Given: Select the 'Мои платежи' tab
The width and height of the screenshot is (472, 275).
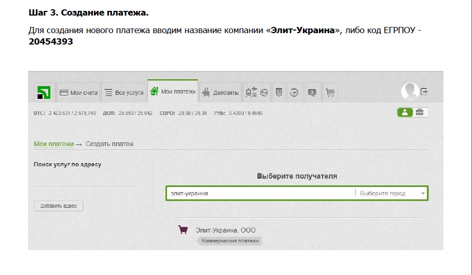Looking at the screenshot, I should [x=173, y=92].
